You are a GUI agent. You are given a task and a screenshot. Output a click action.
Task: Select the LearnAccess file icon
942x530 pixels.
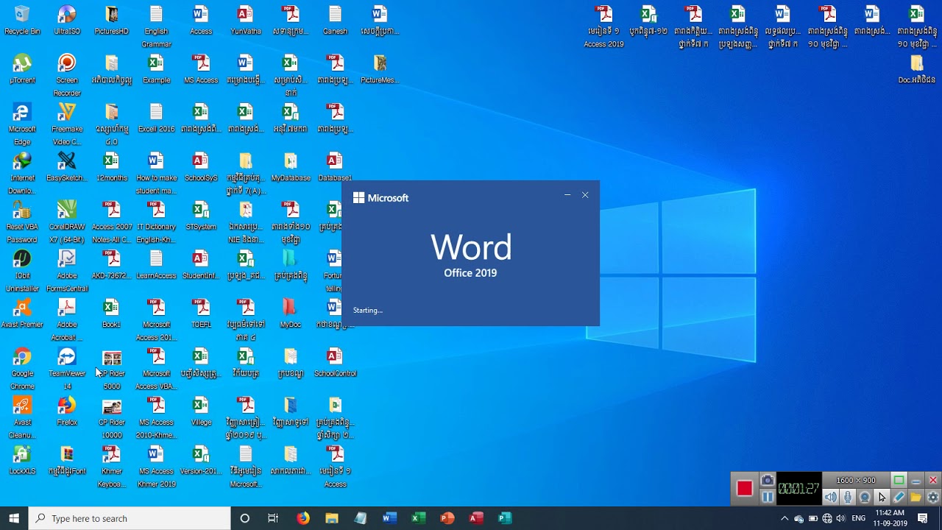click(156, 265)
